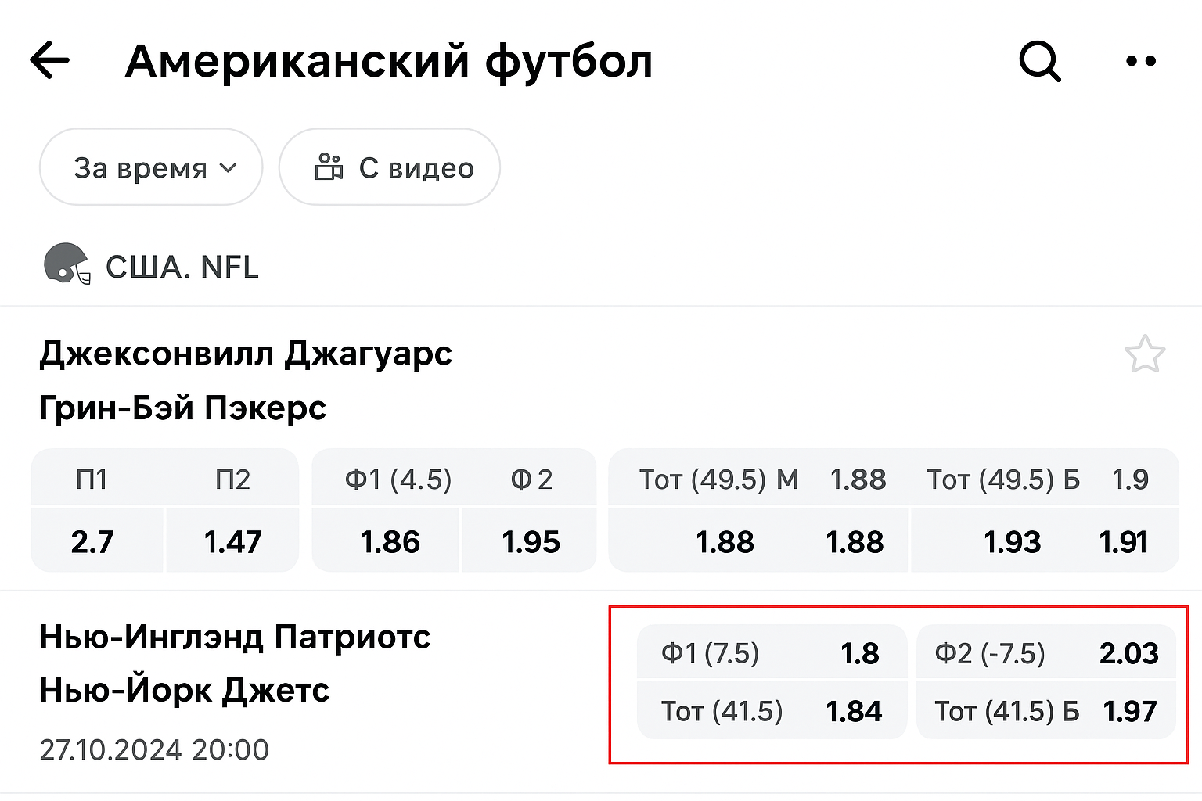Tap the back arrow icon

(50, 61)
